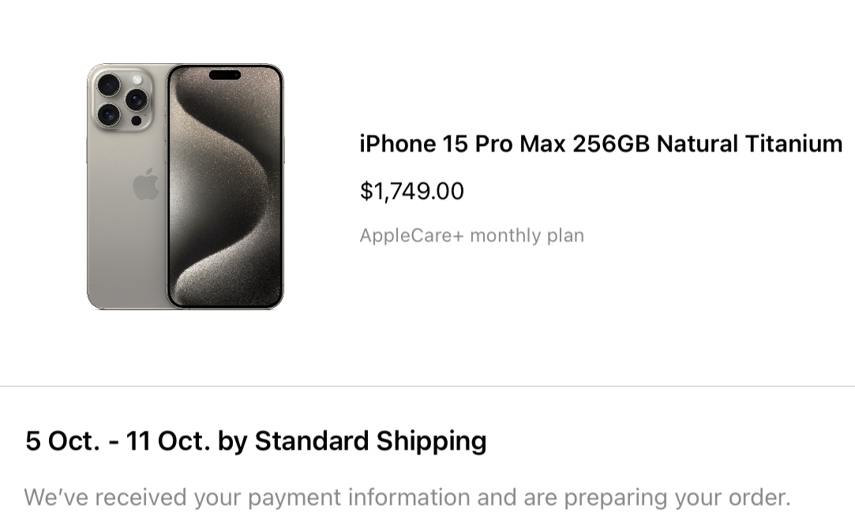Tap the Dynamic Island on the phone screen
Viewport: 855px width, 531px height.
tap(225, 76)
